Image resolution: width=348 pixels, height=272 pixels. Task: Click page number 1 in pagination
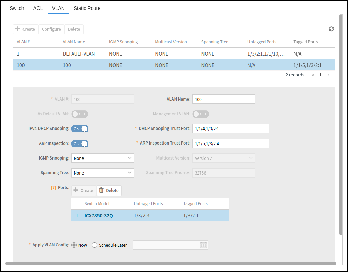tap(320, 75)
